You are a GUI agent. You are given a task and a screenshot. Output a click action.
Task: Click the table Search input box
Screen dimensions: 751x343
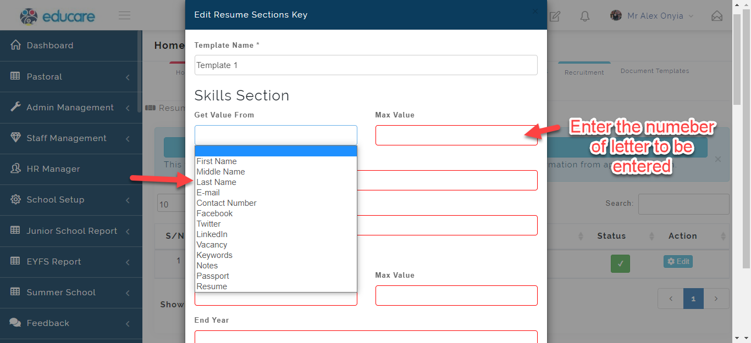[x=683, y=204]
